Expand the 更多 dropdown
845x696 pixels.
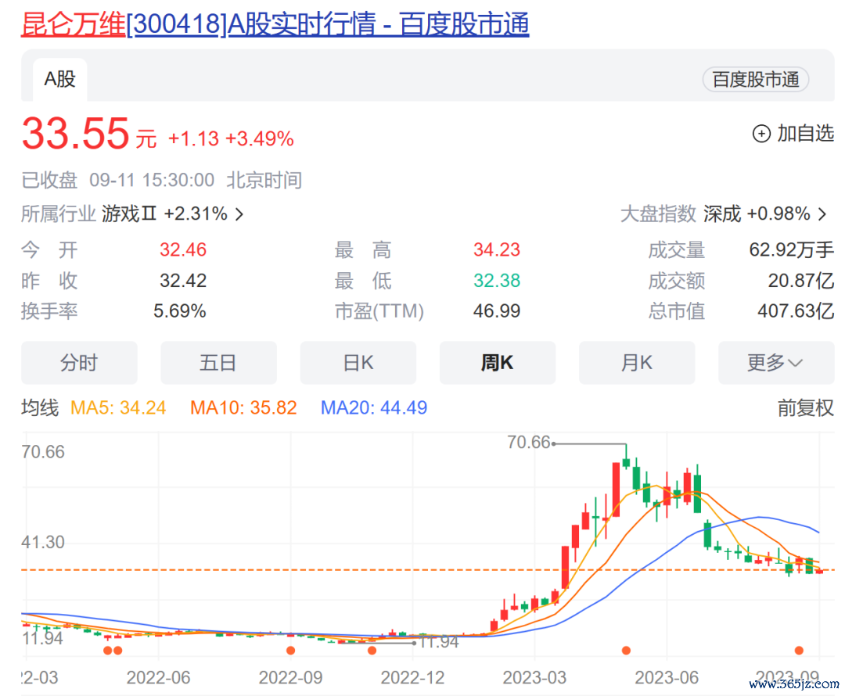(x=776, y=363)
